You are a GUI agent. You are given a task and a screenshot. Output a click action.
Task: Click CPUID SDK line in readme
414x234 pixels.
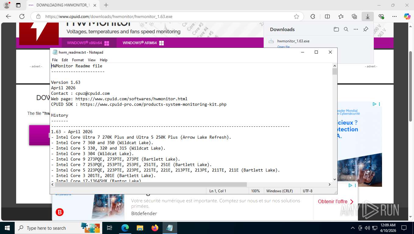(x=139, y=104)
